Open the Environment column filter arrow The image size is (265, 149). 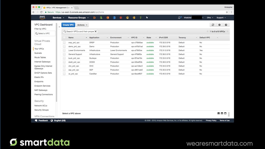pos(128,38)
